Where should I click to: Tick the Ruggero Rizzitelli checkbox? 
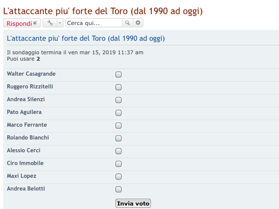click(x=119, y=87)
